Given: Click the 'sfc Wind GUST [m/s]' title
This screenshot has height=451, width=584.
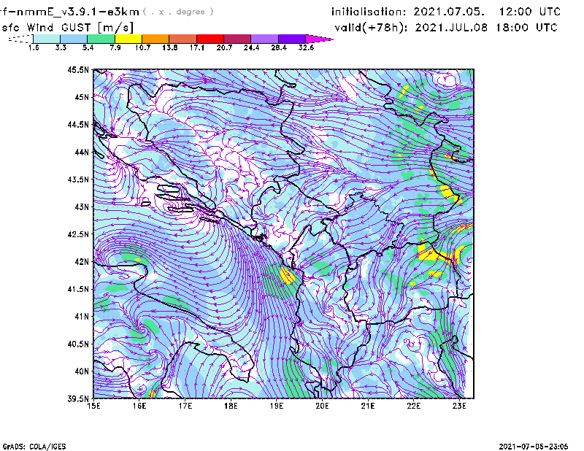Looking at the screenshot, I should pyautogui.click(x=67, y=28).
